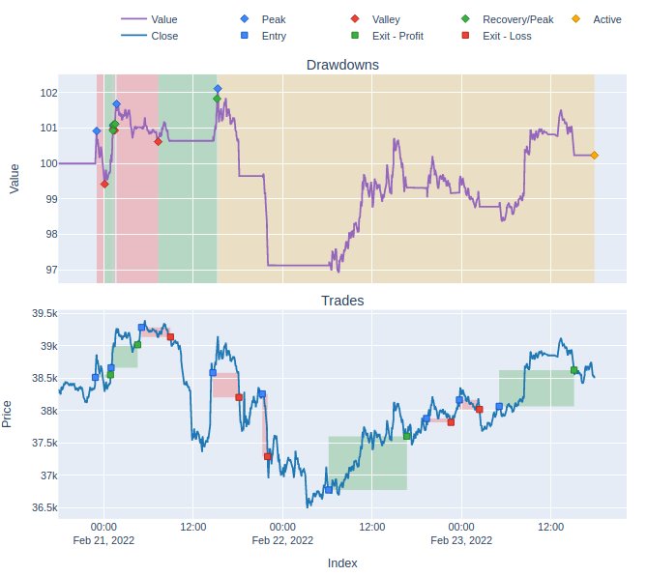Click the highest blue Peak marker near 102
Viewport: 647px width, 576px height.
pyautogui.click(x=218, y=88)
